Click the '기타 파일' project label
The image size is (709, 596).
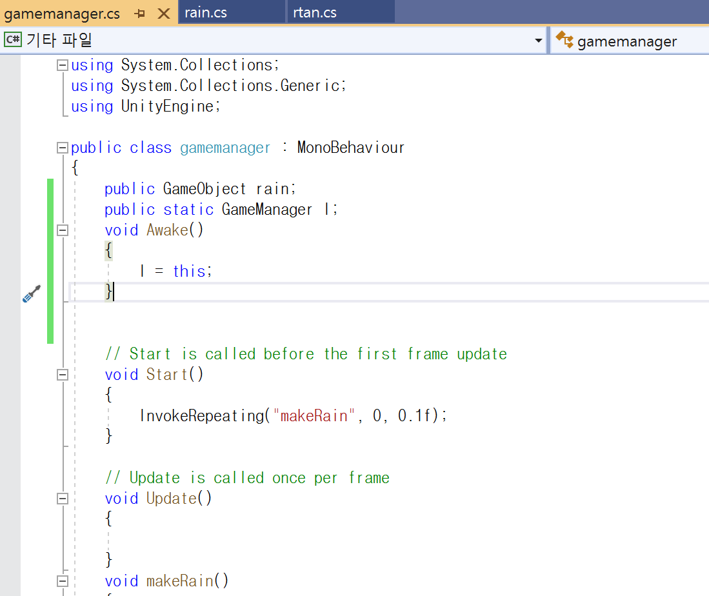click(59, 40)
